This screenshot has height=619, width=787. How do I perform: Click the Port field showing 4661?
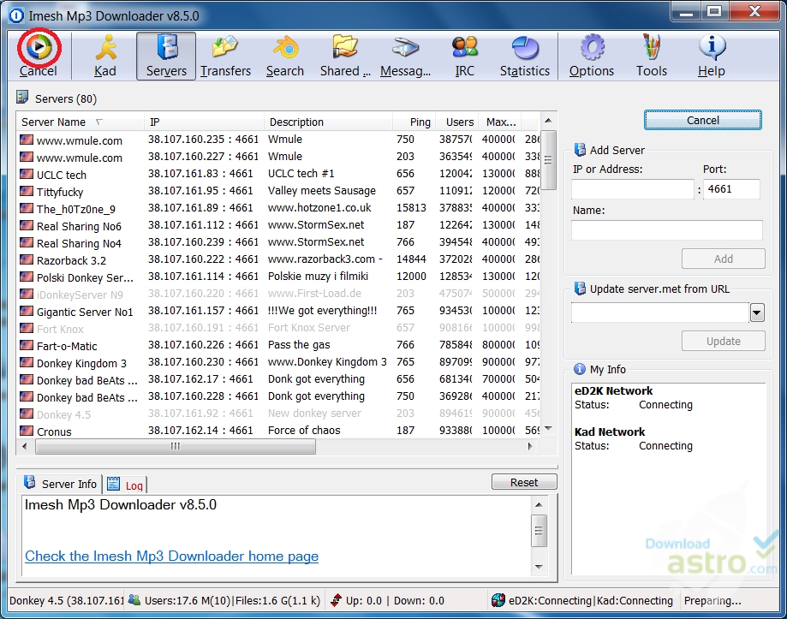731,189
